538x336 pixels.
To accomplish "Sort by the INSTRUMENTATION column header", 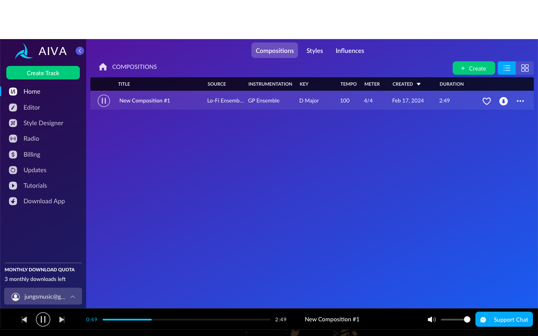I will (270, 84).
